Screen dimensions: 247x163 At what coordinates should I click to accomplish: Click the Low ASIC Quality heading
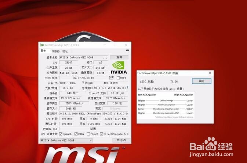point(147,95)
